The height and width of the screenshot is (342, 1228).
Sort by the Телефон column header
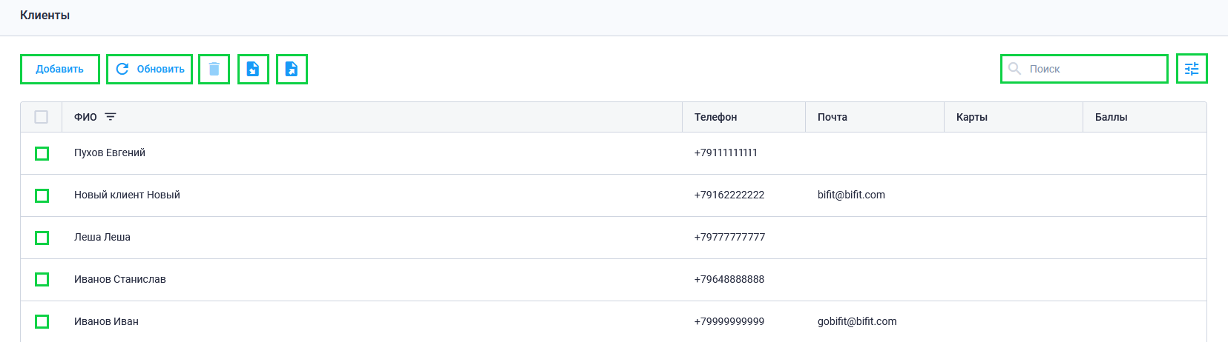(x=716, y=117)
